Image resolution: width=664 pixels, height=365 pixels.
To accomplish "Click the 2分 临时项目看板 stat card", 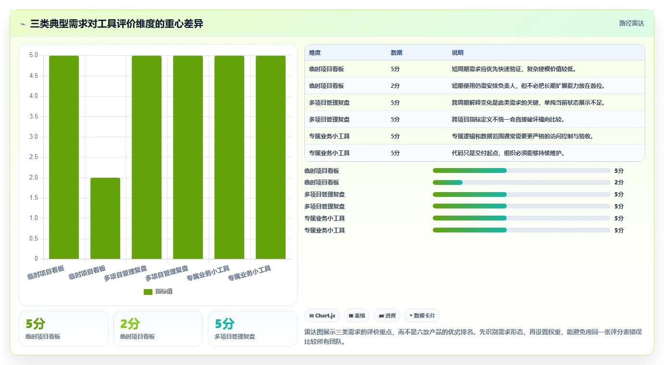I will pyautogui.click(x=158, y=328).
